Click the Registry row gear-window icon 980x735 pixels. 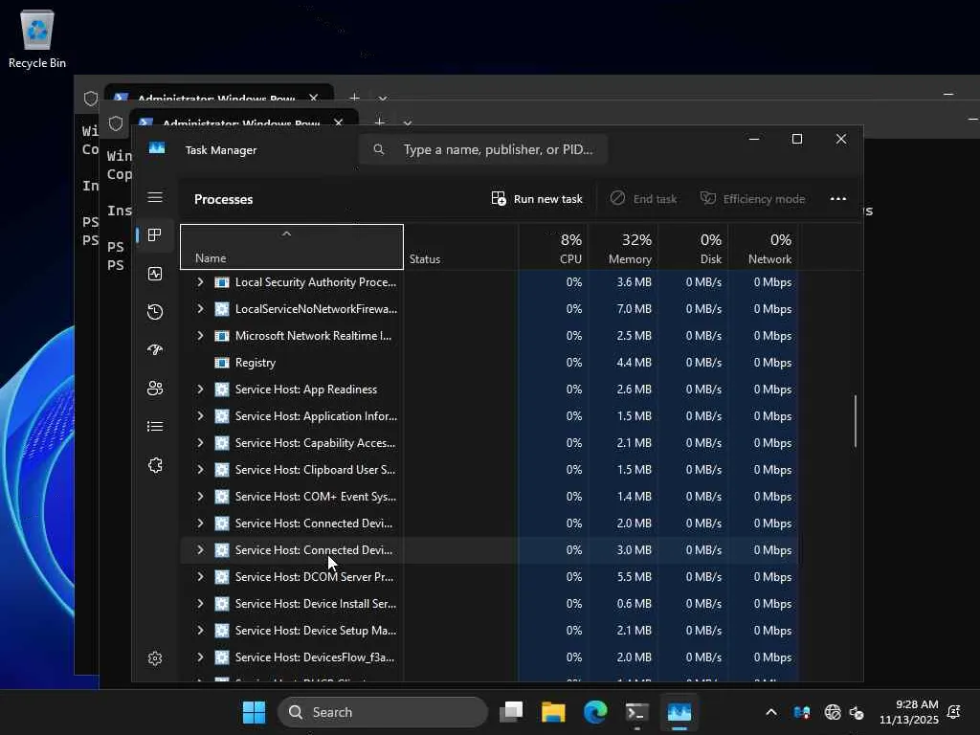[x=222, y=363]
